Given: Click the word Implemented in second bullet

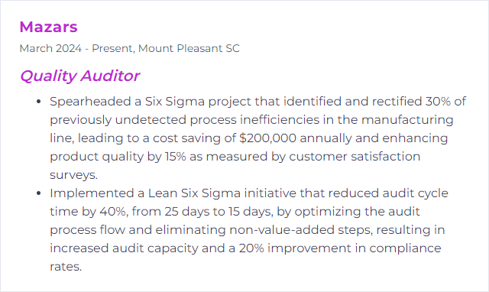Looking at the screenshot, I should pos(92,193).
